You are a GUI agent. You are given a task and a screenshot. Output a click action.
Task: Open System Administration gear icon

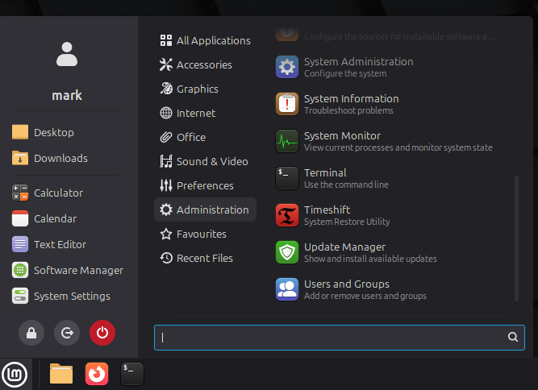[287, 67]
